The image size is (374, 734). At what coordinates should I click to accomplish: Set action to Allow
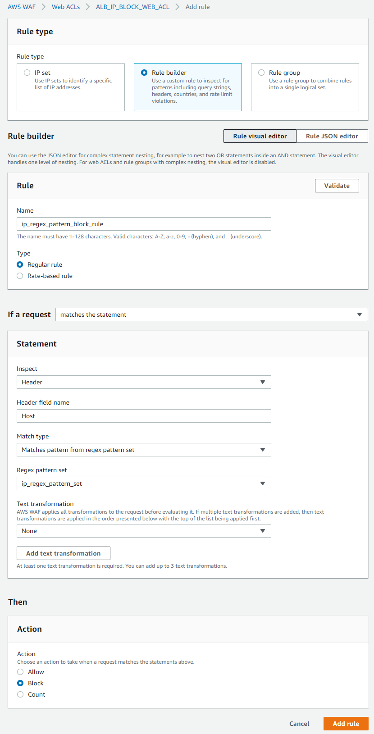pyautogui.click(x=20, y=672)
